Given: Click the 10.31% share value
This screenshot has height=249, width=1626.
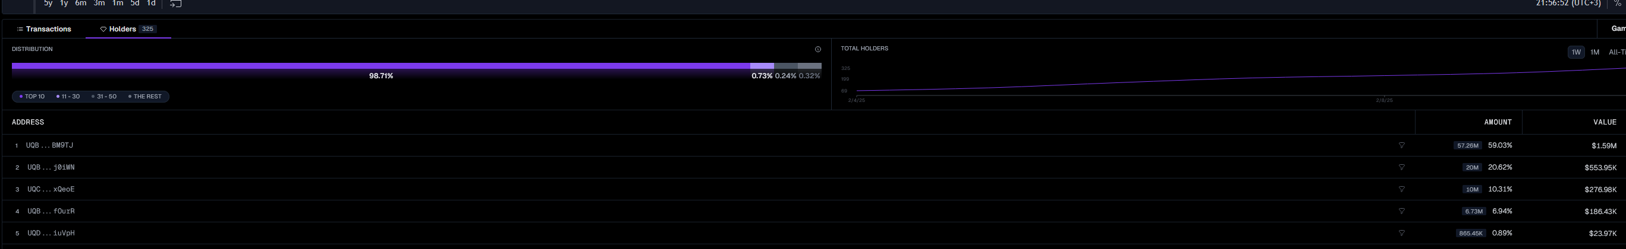Looking at the screenshot, I should click(1500, 189).
